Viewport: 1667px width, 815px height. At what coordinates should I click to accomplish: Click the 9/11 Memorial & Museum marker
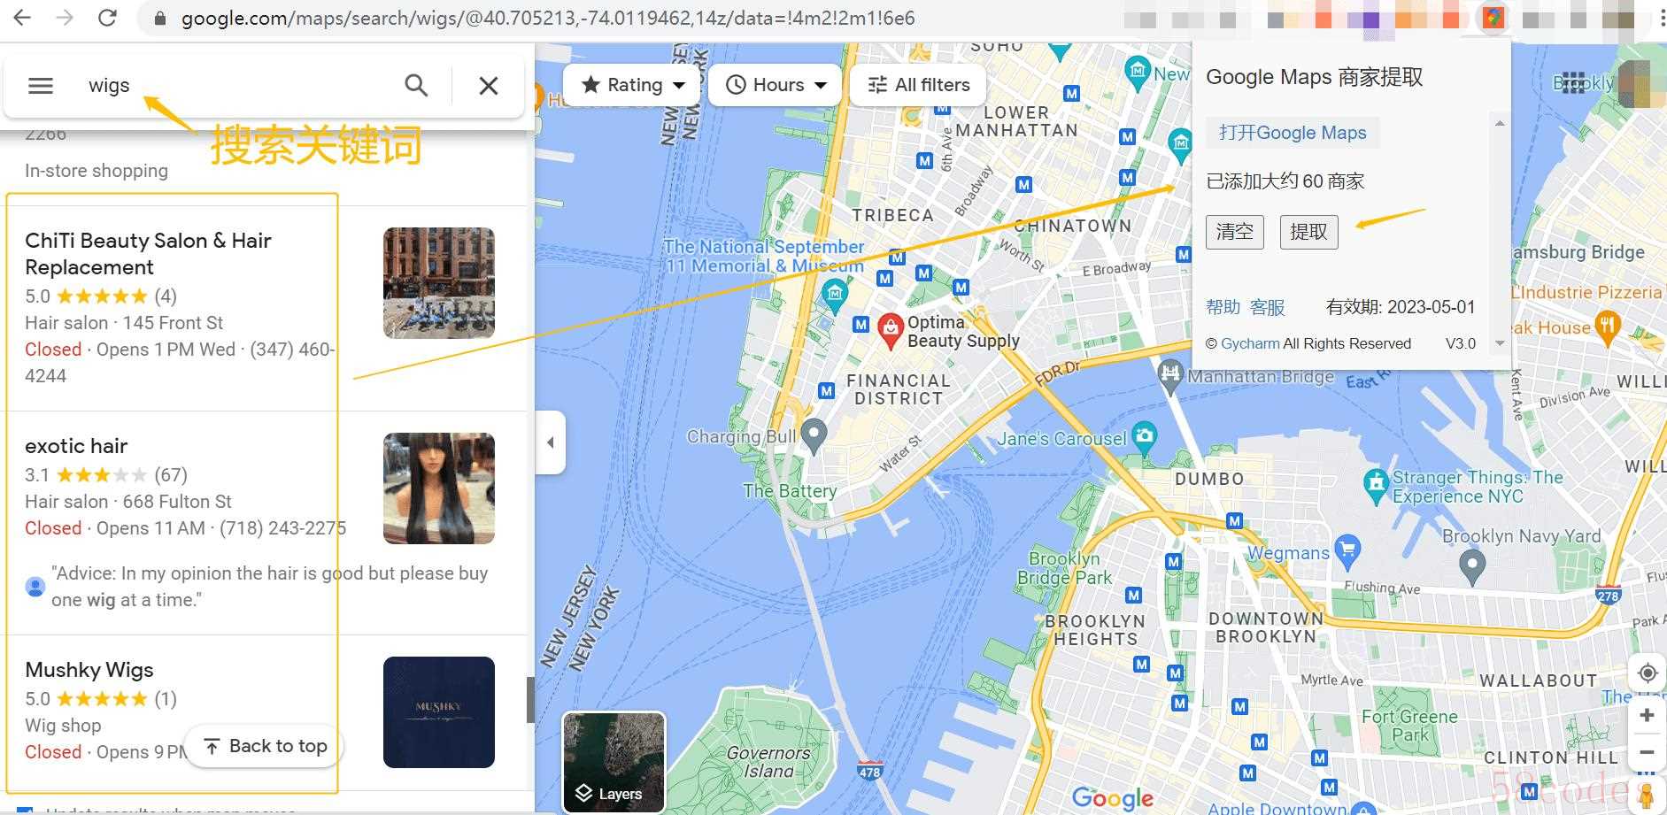point(834,295)
